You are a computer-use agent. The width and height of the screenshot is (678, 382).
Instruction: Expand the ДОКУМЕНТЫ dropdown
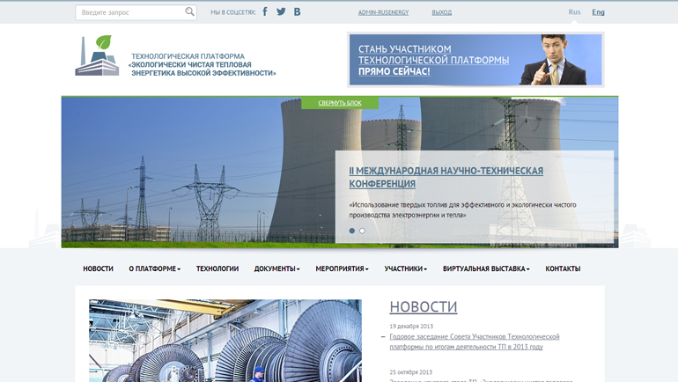click(x=276, y=268)
